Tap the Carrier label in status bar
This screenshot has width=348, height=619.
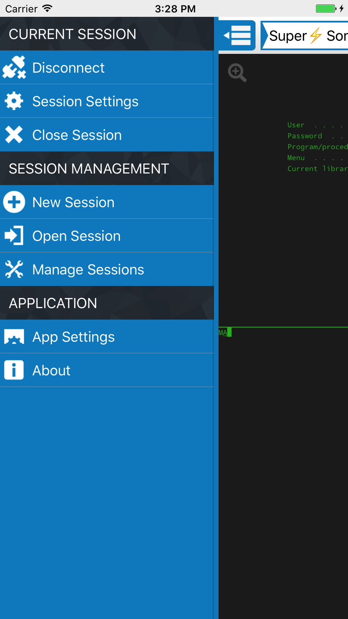coord(21,9)
